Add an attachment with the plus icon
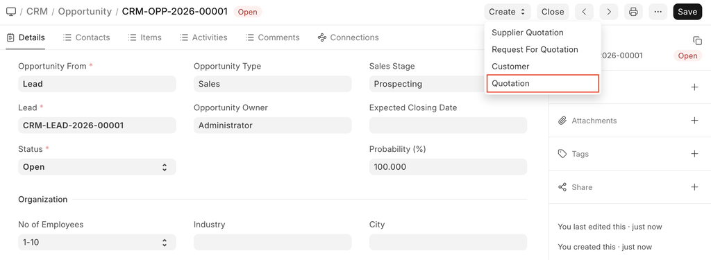The image size is (711, 260). (694, 121)
